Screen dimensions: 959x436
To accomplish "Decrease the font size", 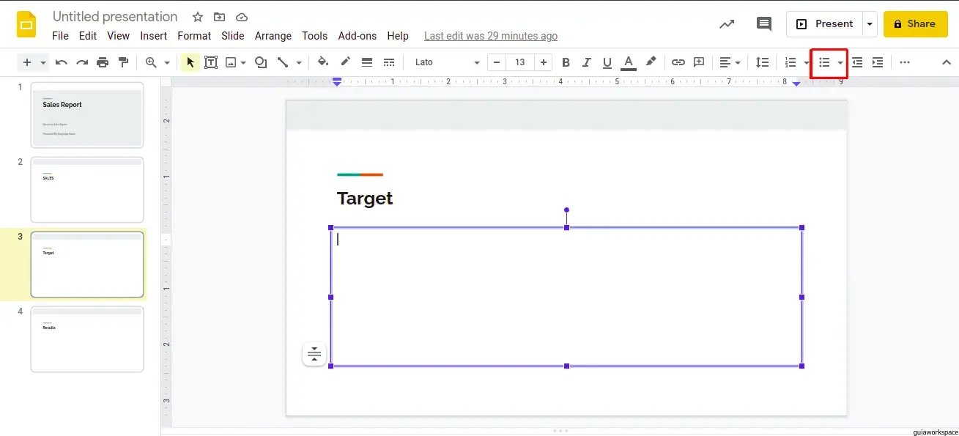I will [497, 62].
